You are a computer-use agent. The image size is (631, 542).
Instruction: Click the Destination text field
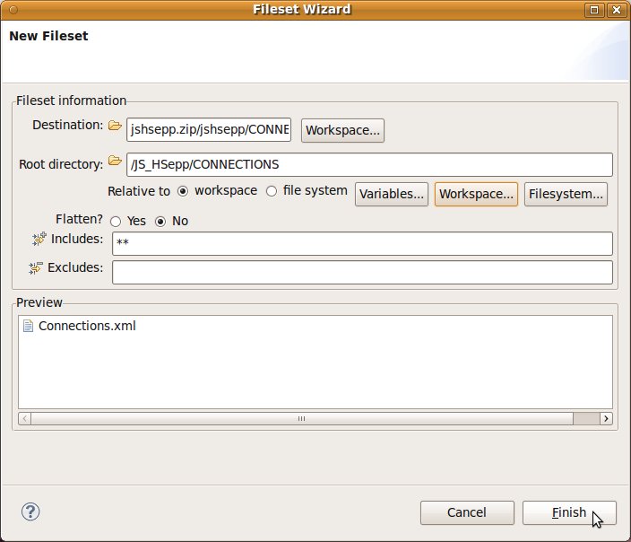point(210,130)
